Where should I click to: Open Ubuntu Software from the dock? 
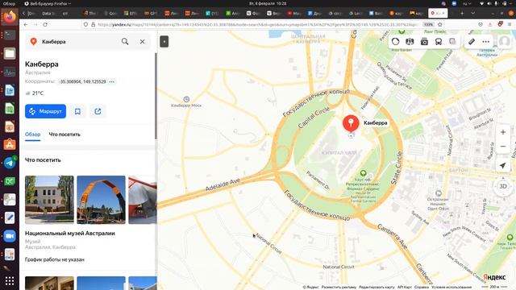[x=10, y=144]
